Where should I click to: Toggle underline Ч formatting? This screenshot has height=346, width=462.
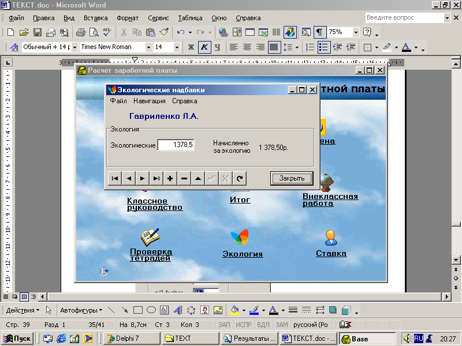tap(218, 47)
